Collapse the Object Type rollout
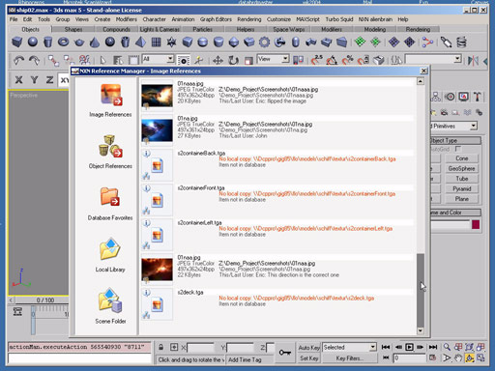The height and width of the screenshot is (371, 495). click(x=455, y=140)
